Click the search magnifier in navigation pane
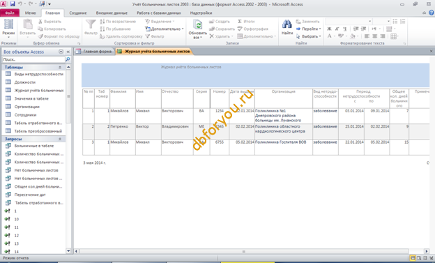The width and height of the screenshot is (435, 263). pos(68,59)
